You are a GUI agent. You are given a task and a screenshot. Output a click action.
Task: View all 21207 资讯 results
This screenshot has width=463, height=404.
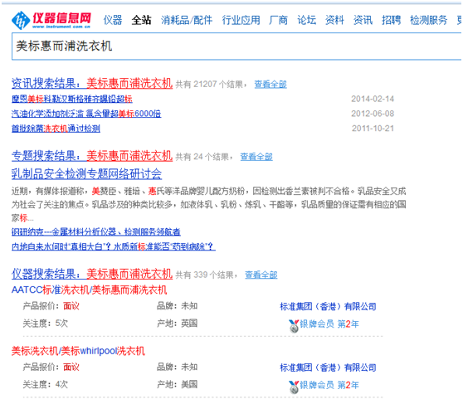[270, 84]
